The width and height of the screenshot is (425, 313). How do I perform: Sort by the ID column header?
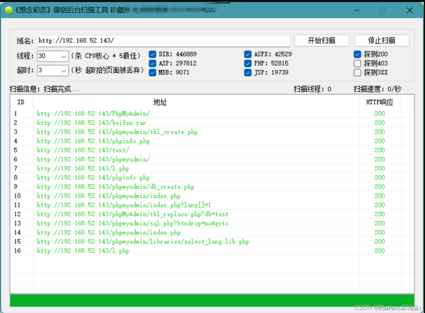[x=21, y=102]
